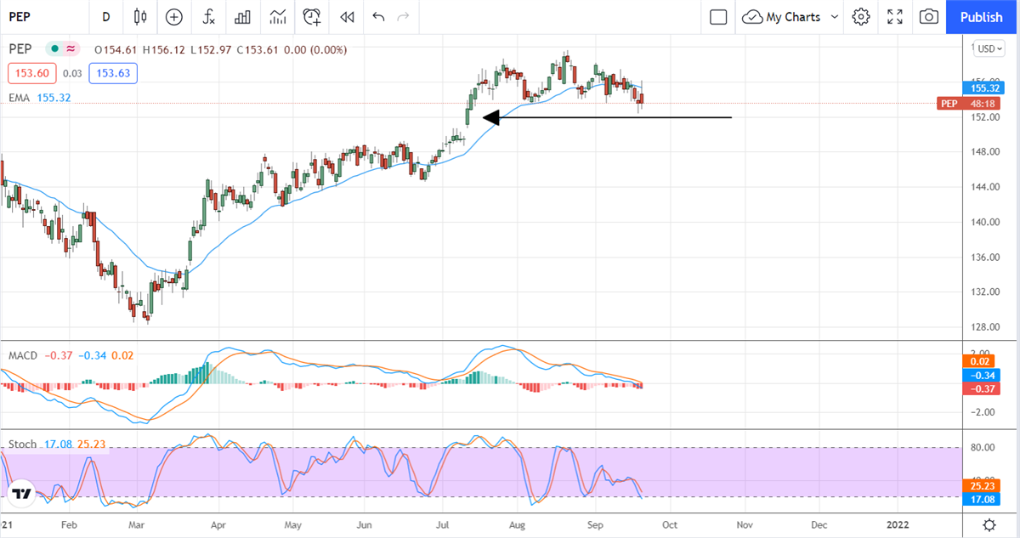
Task: Open My Charts saved layouts
Action: click(783, 17)
